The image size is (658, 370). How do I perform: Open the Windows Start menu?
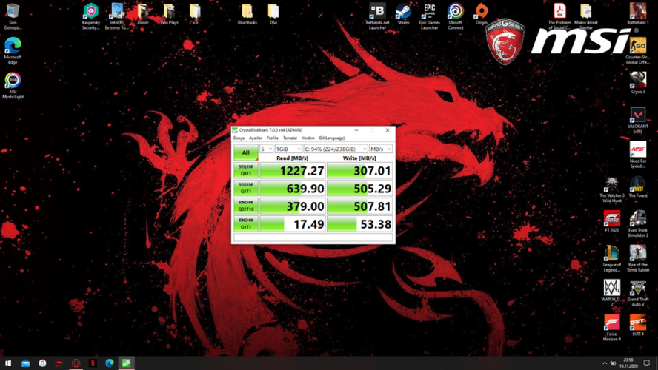[x=8, y=363]
